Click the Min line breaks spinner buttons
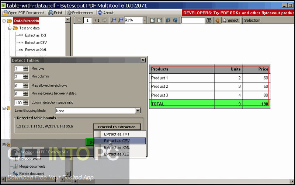The width and height of the screenshot is (295, 185). tap(26, 94)
